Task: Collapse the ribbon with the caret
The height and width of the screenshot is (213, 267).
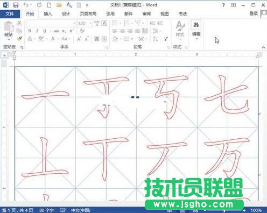Action: 263,47
